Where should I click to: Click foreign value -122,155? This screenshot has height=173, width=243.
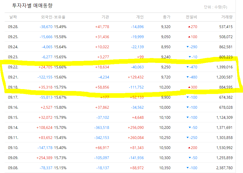(45, 77)
